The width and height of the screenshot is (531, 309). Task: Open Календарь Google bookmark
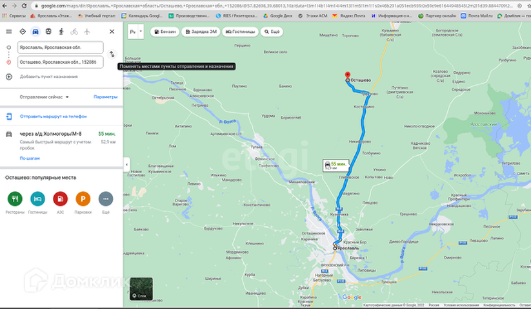point(142,16)
